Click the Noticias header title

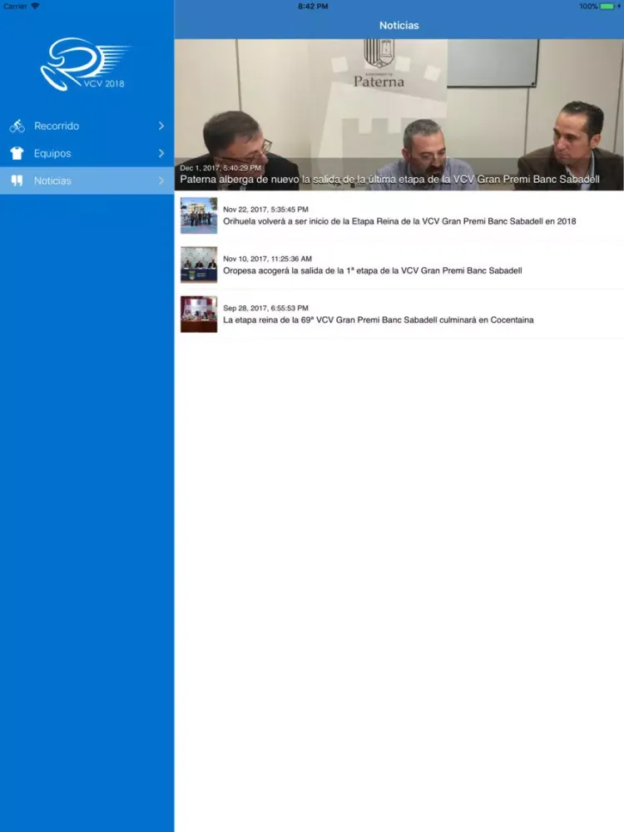[x=399, y=26]
